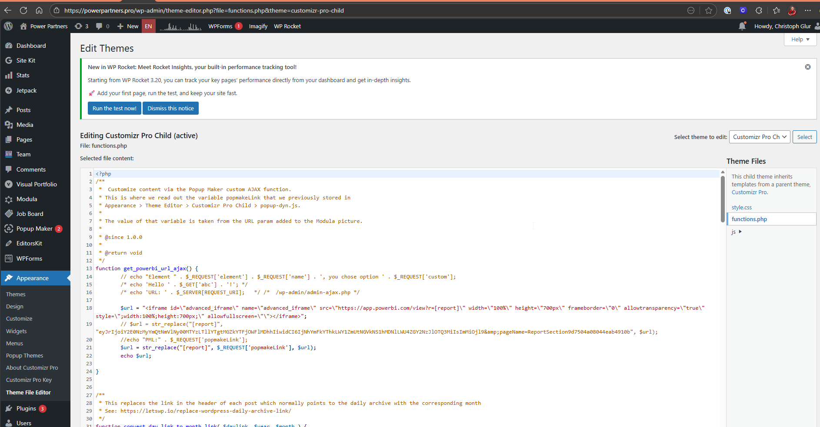820x427 pixels.
Task: Open Imagify admin bar menu
Action: point(258,26)
